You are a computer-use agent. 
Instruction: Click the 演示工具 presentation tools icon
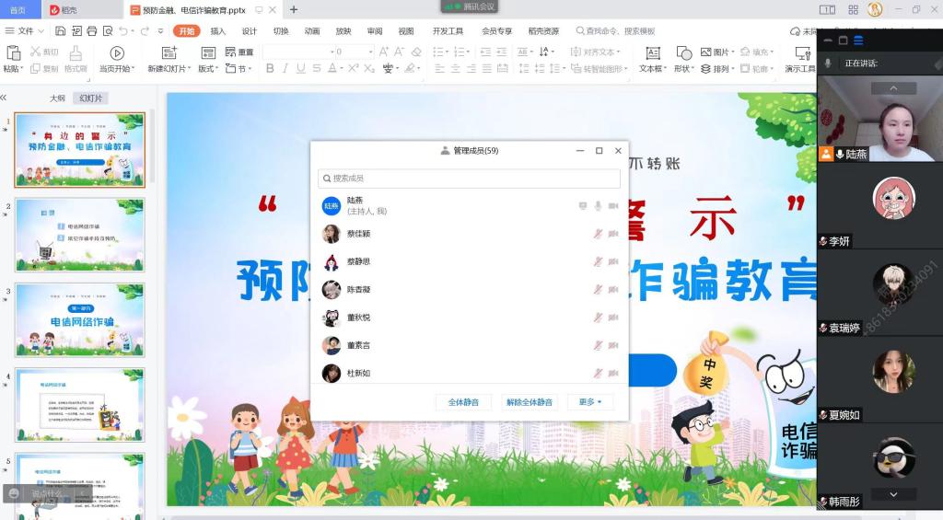tap(799, 52)
